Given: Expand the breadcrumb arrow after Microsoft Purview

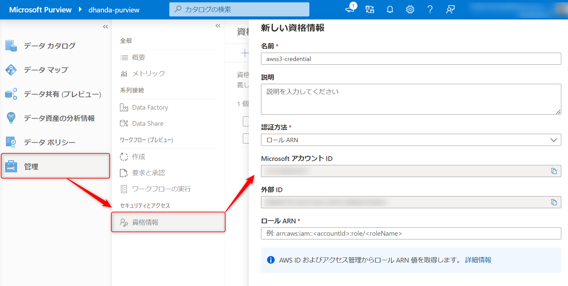Looking at the screenshot, I should click(x=80, y=9).
